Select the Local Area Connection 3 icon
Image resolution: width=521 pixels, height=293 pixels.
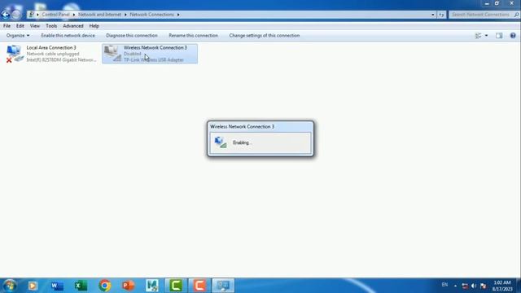coord(14,54)
